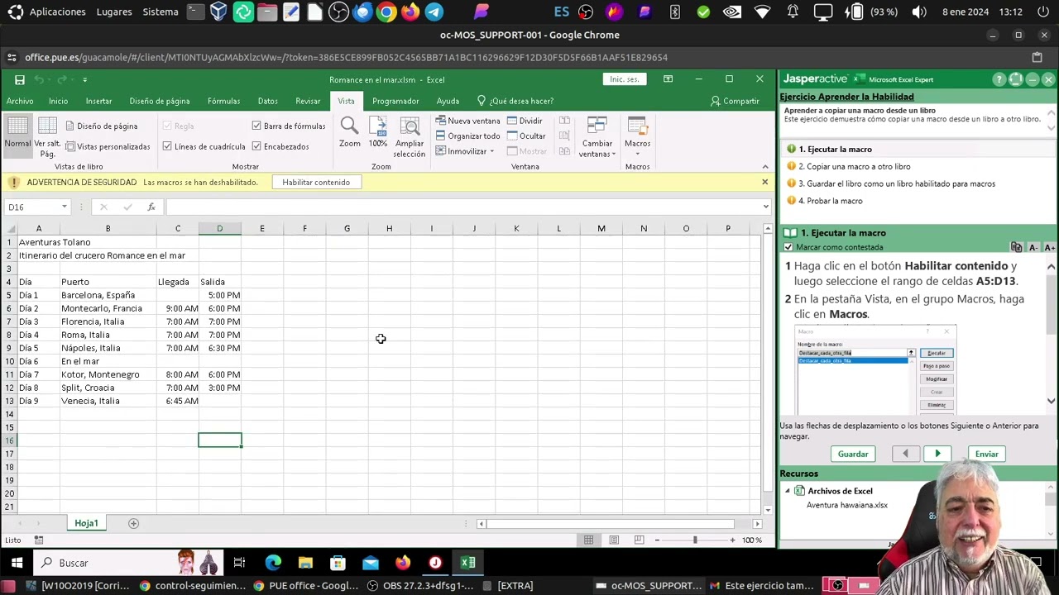The width and height of the screenshot is (1059, 595).
Task: Open the Sistema menu in top panel
Action: (x=161, y=12)
